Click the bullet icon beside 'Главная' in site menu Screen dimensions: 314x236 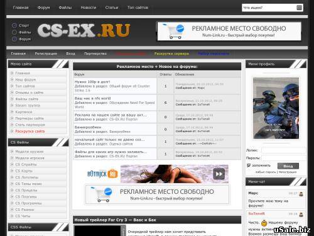pos(12,73)
